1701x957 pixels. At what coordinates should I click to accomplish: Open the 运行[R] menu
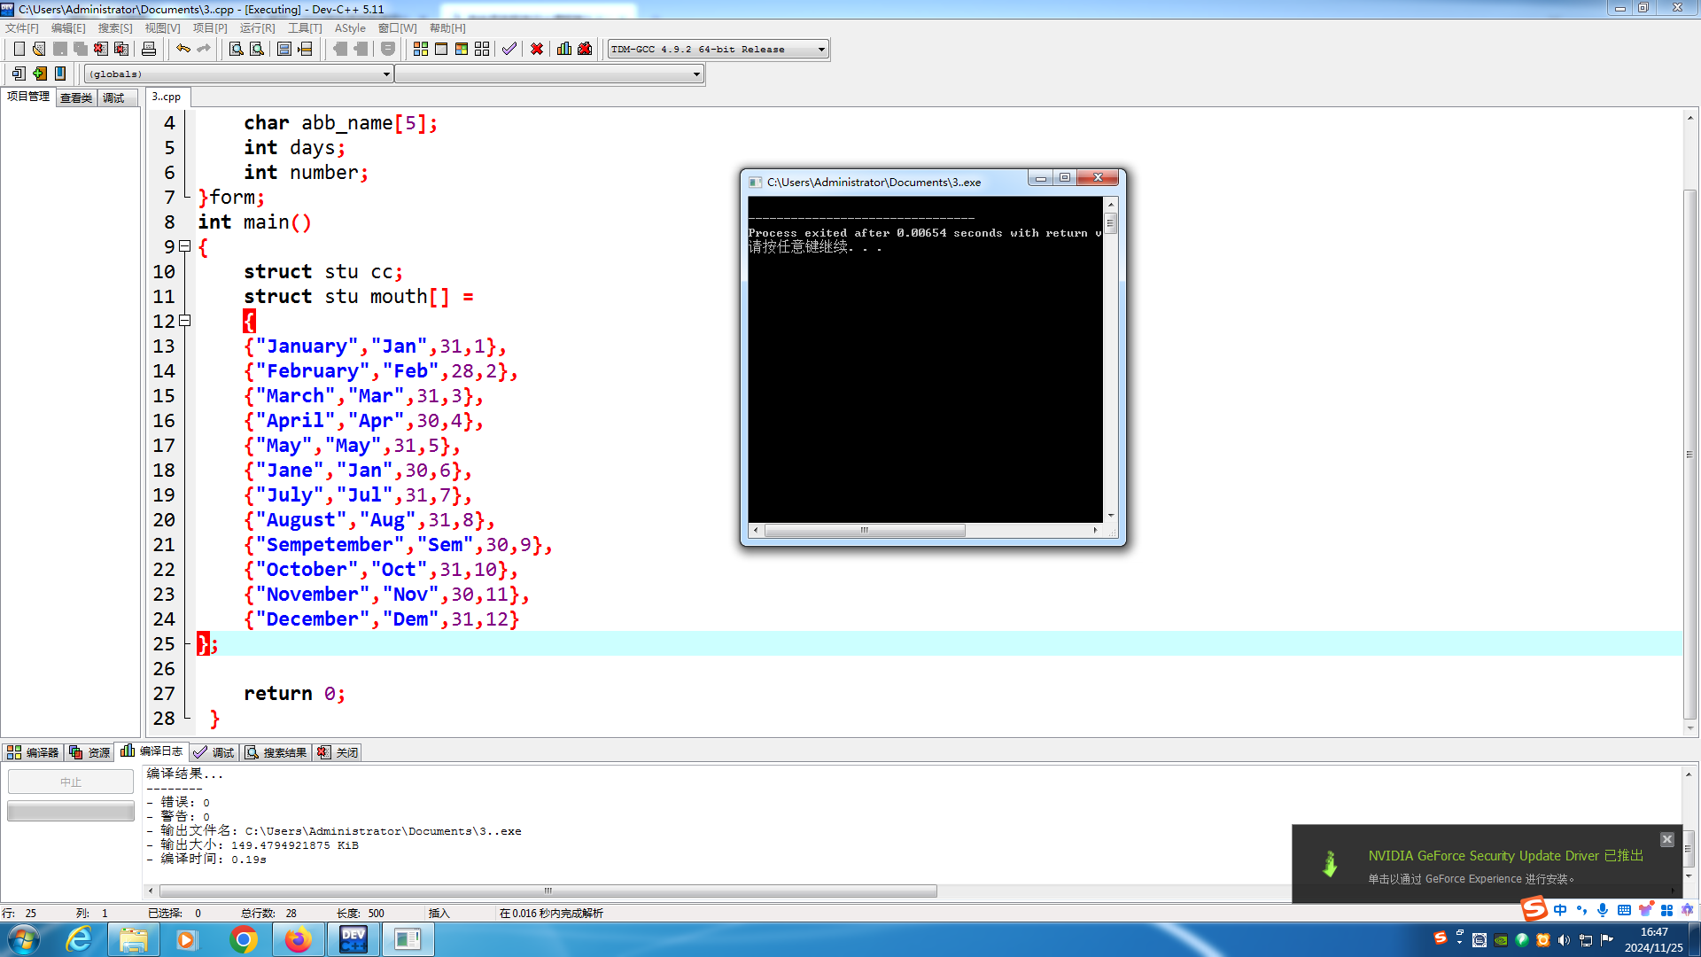[257, 28]
